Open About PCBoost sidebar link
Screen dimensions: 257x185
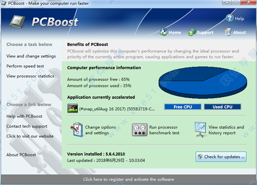pyautogui.click(x=21, y=155)
